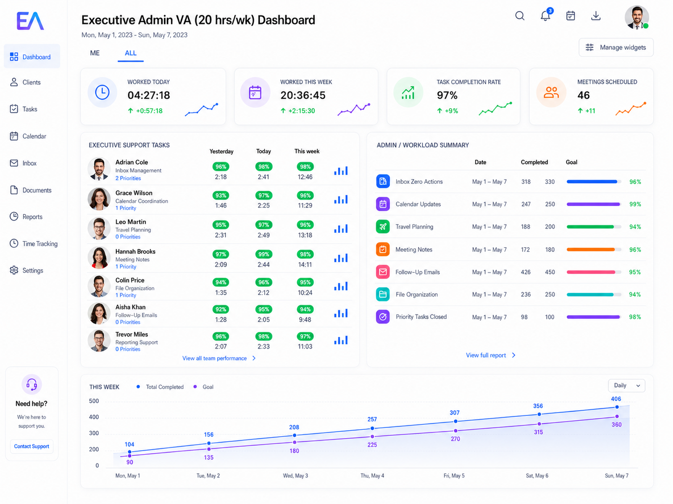Click the Calendar Updates icon
Image resolution: width=673 pixels, height=504 pixels.
click(383, 204)
